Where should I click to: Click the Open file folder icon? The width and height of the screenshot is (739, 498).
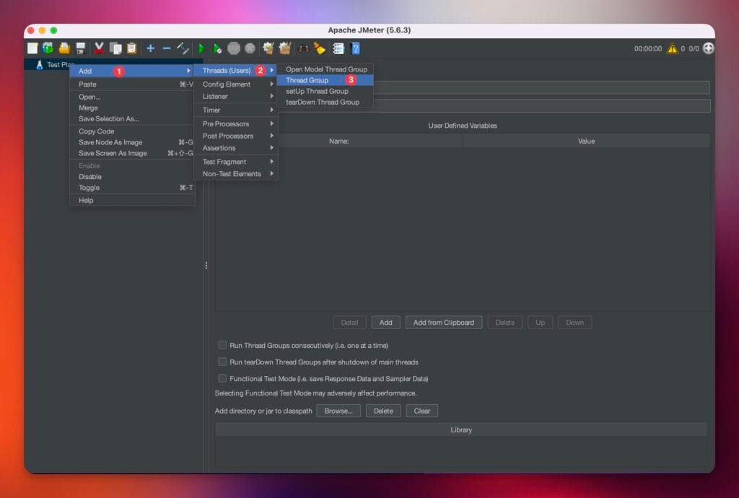pyautogui.click(x=64, y=48)
